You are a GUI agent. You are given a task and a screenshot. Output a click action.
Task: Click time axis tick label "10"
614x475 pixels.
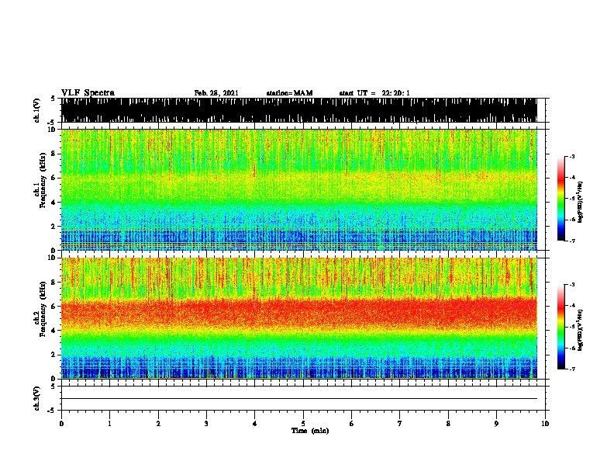545,423
